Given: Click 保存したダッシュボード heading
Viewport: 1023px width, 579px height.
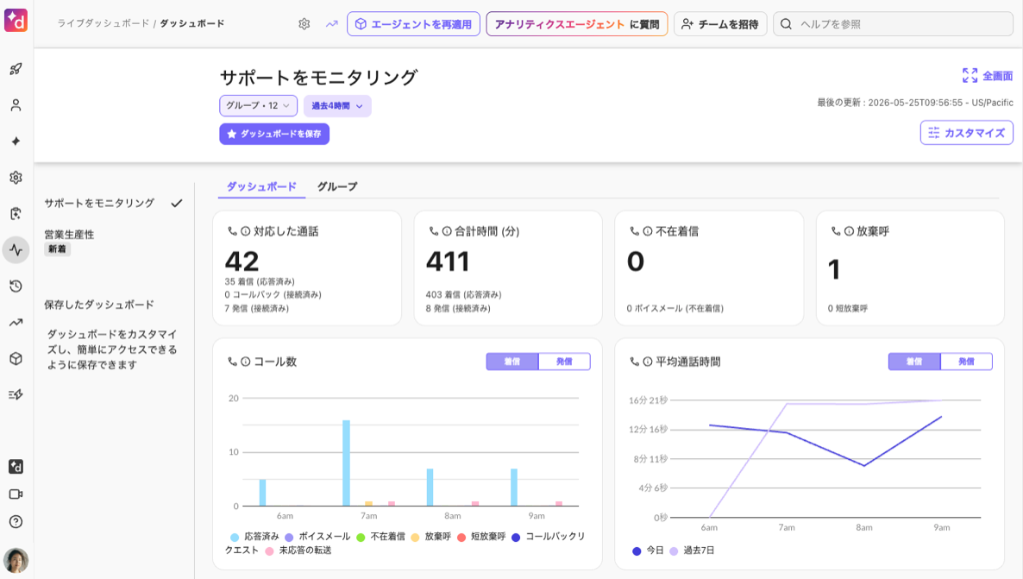Looking at the screenshot, I should [99, 305].
